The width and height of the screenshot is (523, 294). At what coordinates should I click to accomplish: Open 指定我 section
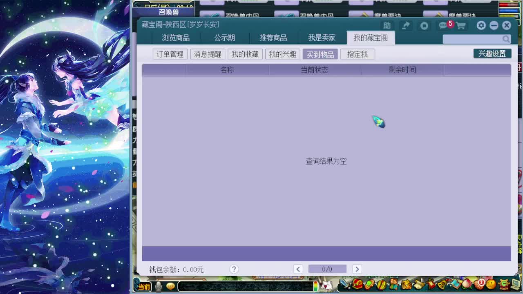[x=358, y=54]
